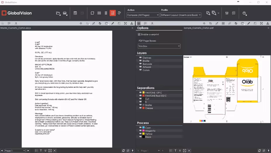Click the upload arrow under sample panel

click(x=269, y=151)
